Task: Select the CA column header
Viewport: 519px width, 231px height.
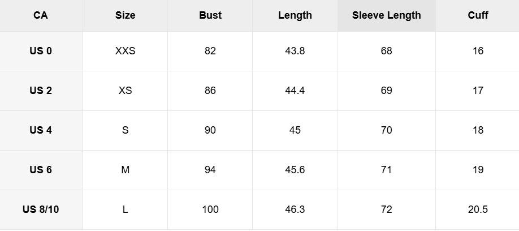Action: [x=41, y=15]
